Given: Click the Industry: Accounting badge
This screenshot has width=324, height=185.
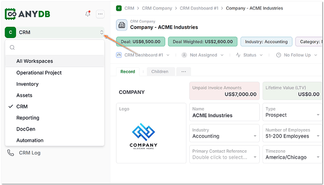Looking at the screenshot, I should tap(266, 42).
